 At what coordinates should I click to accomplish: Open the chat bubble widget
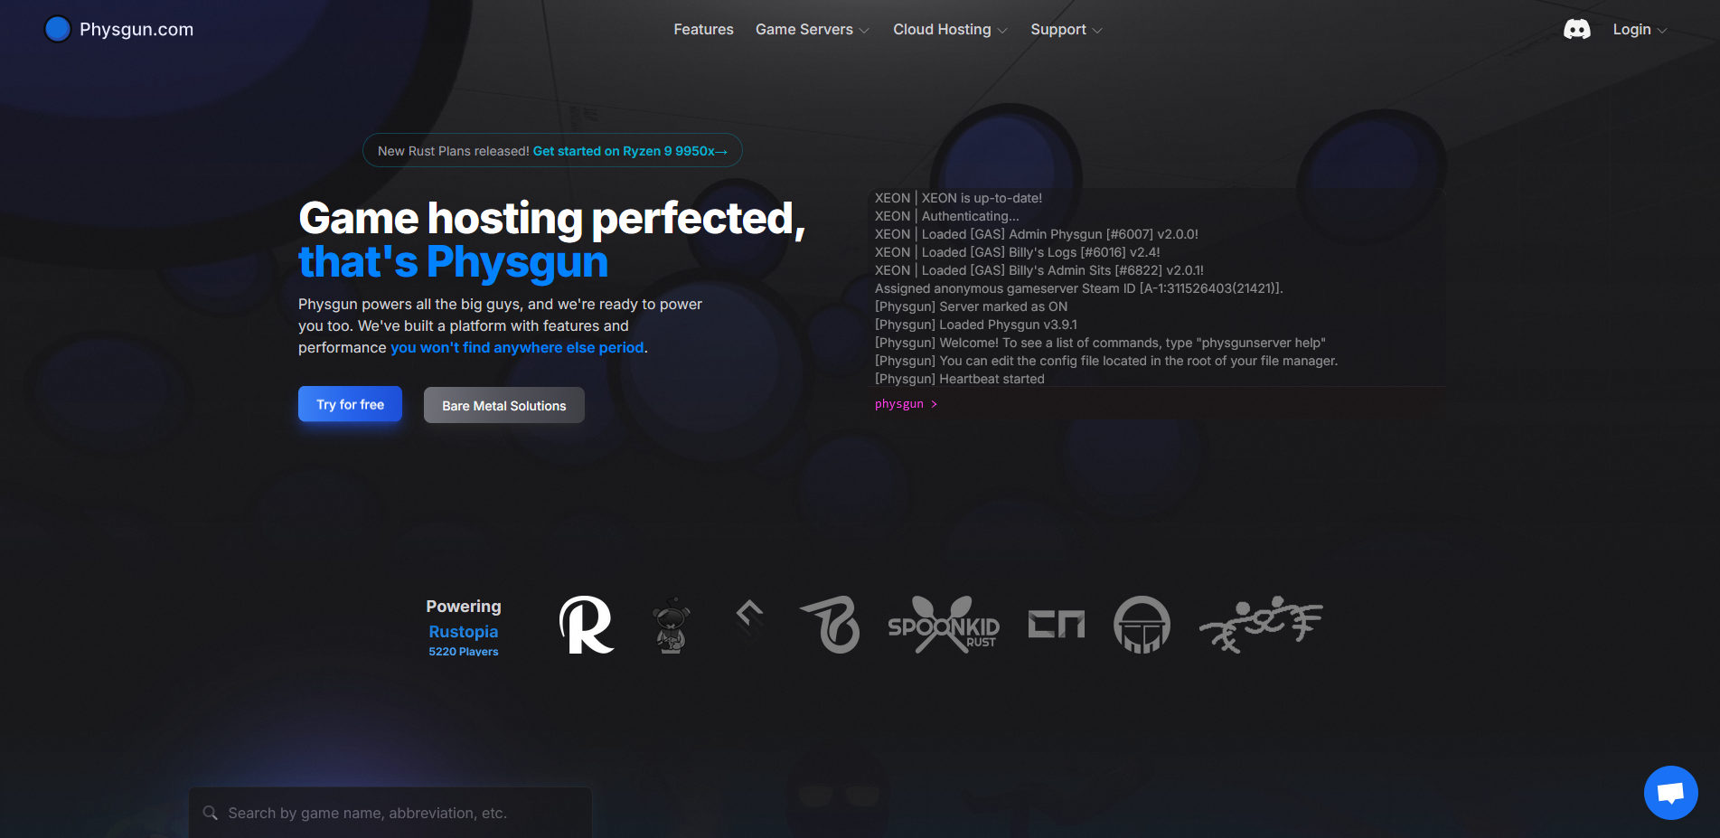1670,792
